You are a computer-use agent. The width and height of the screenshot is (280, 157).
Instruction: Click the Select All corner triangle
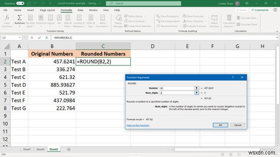pyautogui.click(x=6, y=46)
